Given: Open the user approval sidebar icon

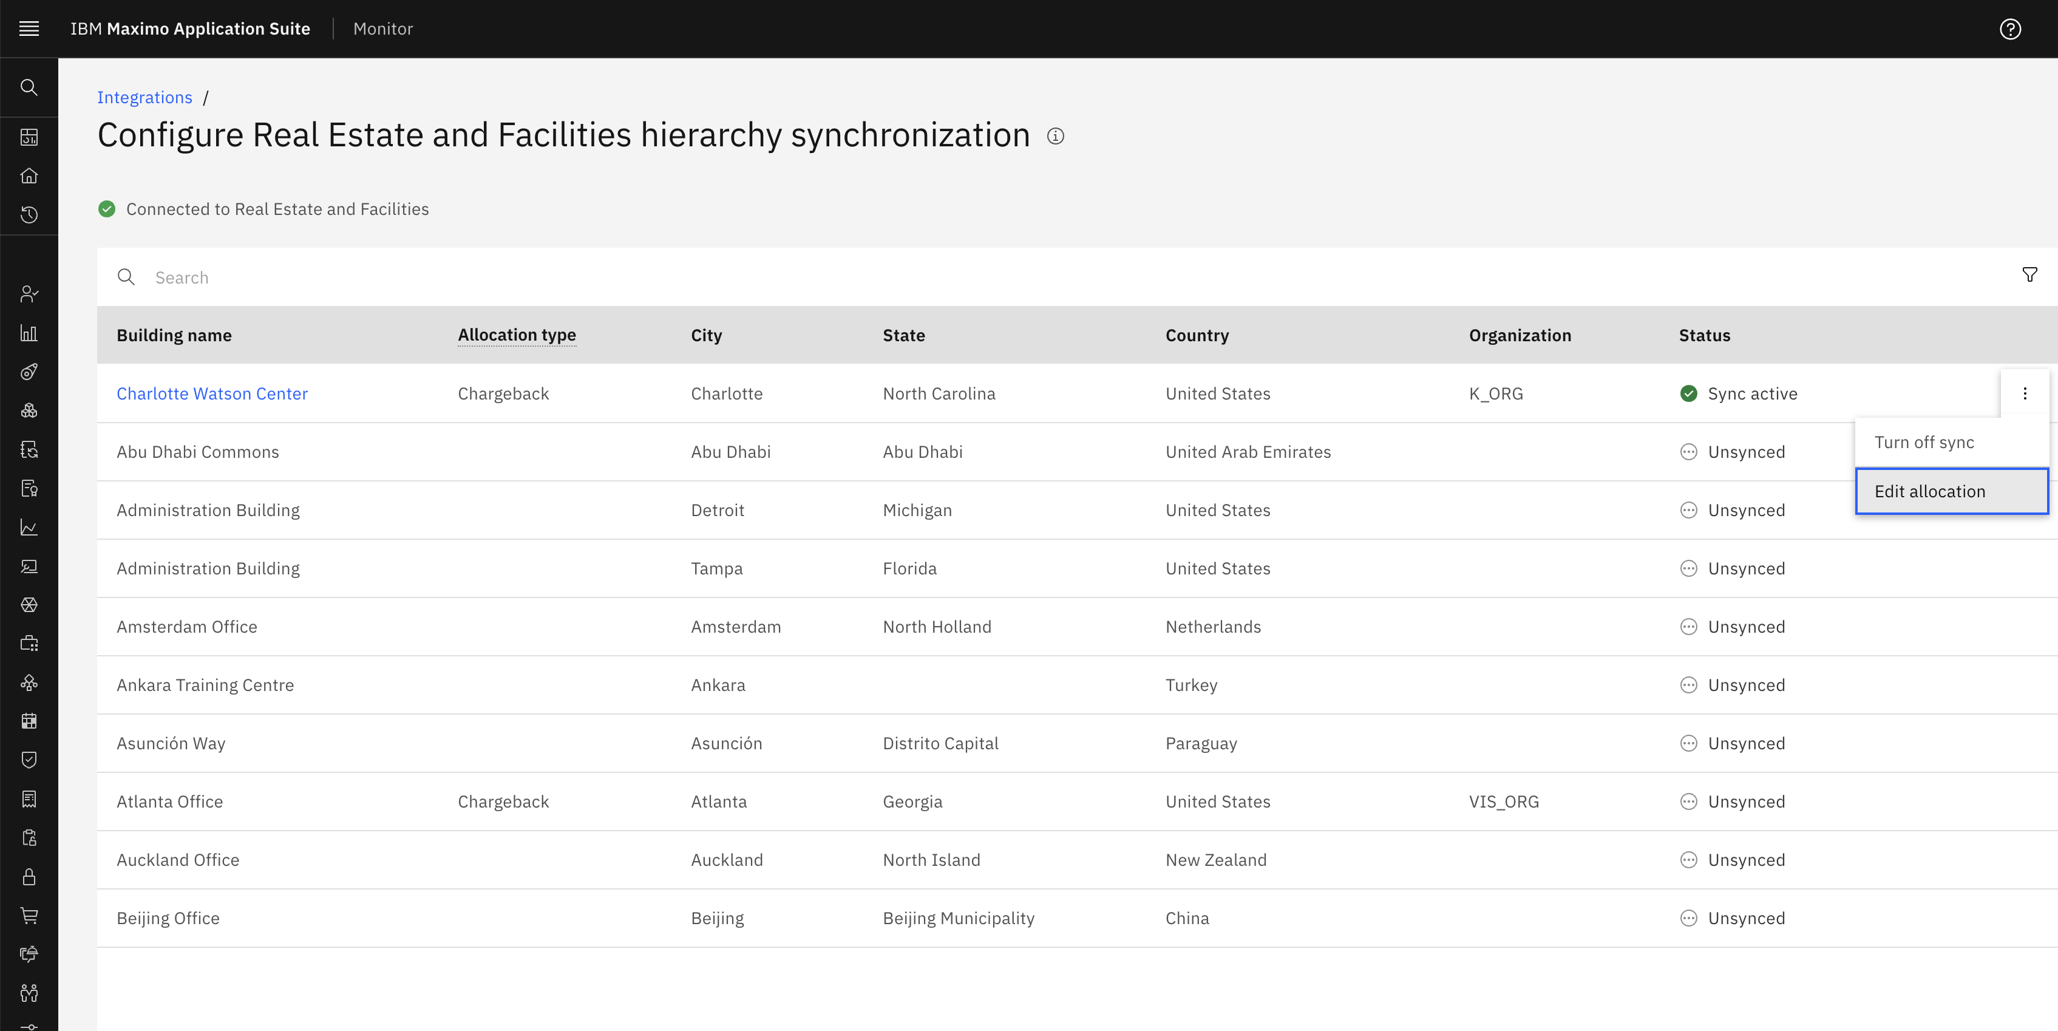Looking at the screenshot, I should (29, 294).
